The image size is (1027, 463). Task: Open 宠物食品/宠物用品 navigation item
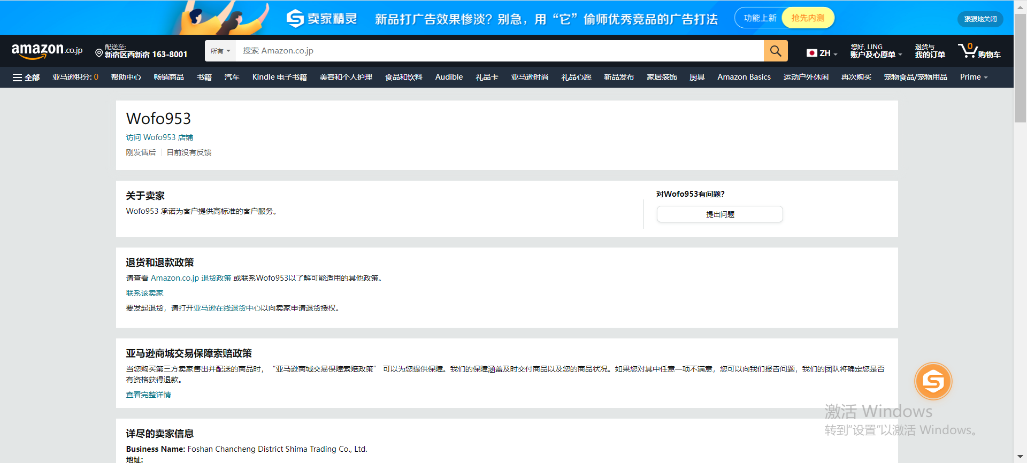916,77
